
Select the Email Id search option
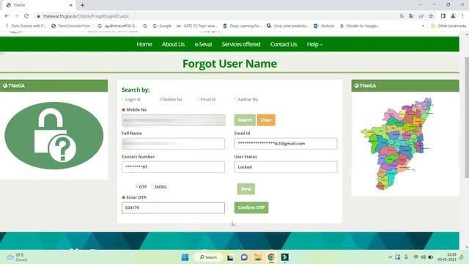[198, 99]
